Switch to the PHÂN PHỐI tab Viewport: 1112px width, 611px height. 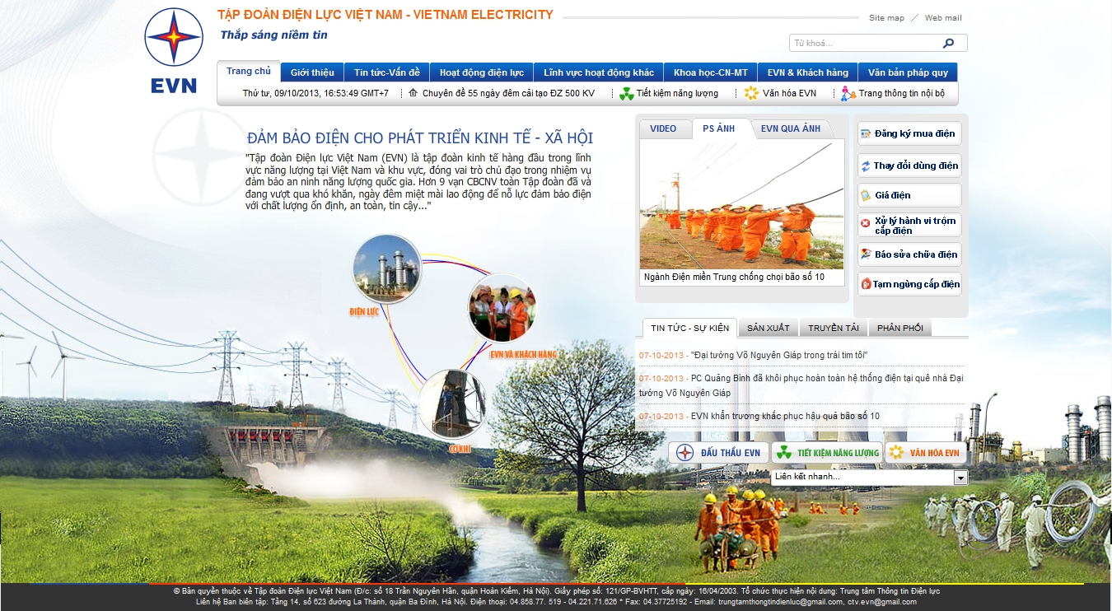click(900, 328)
